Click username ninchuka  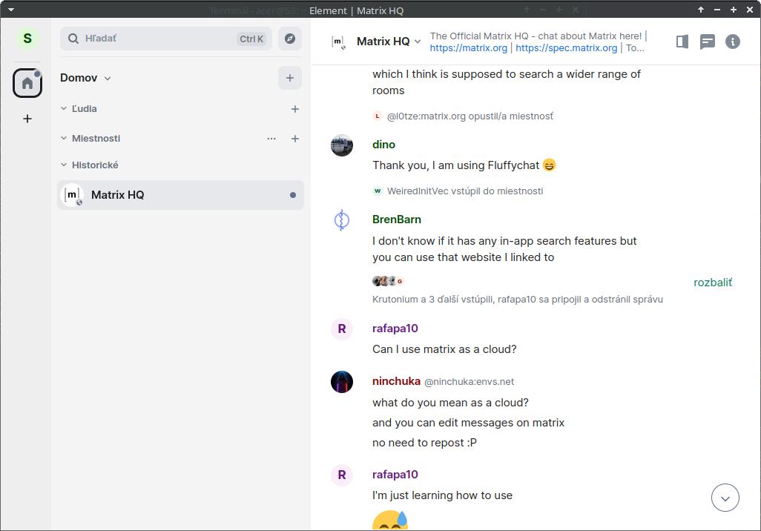tap(396, 381)
